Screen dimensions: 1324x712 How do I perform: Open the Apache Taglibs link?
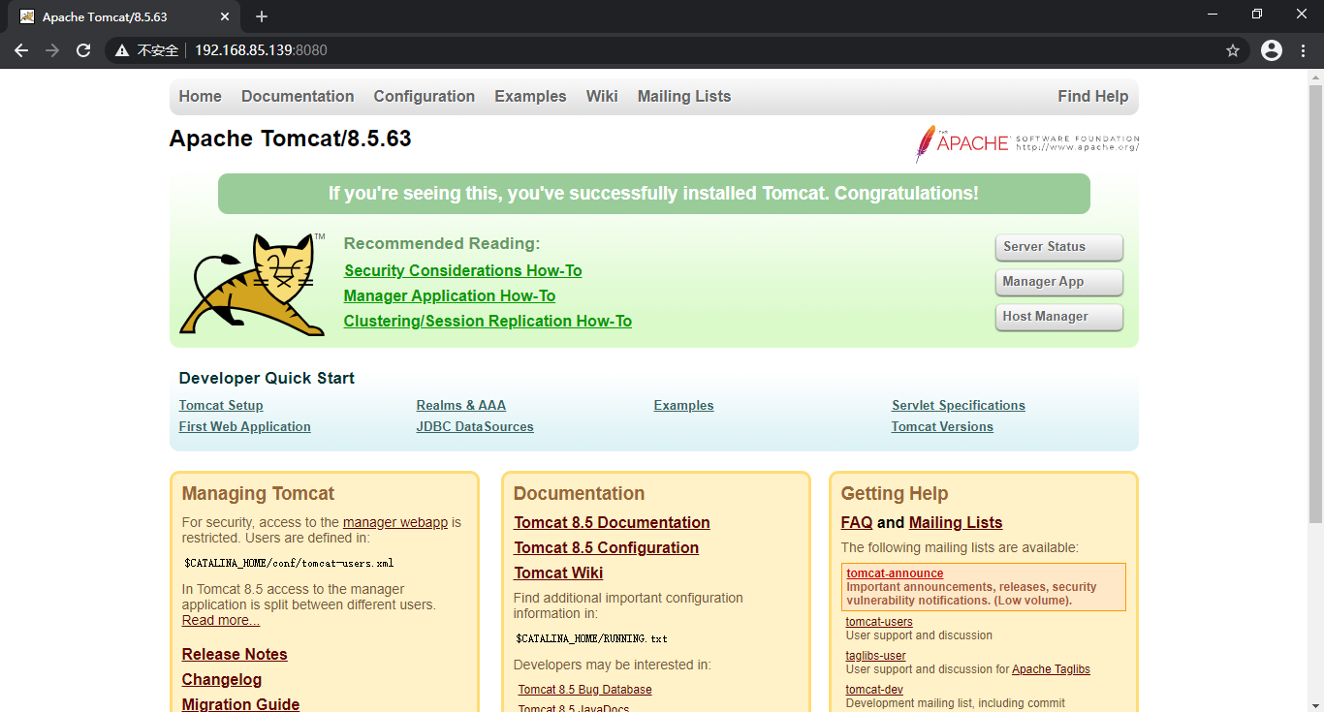1051,669
